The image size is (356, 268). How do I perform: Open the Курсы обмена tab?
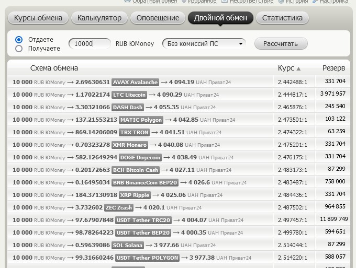click(x=38, y=18)
